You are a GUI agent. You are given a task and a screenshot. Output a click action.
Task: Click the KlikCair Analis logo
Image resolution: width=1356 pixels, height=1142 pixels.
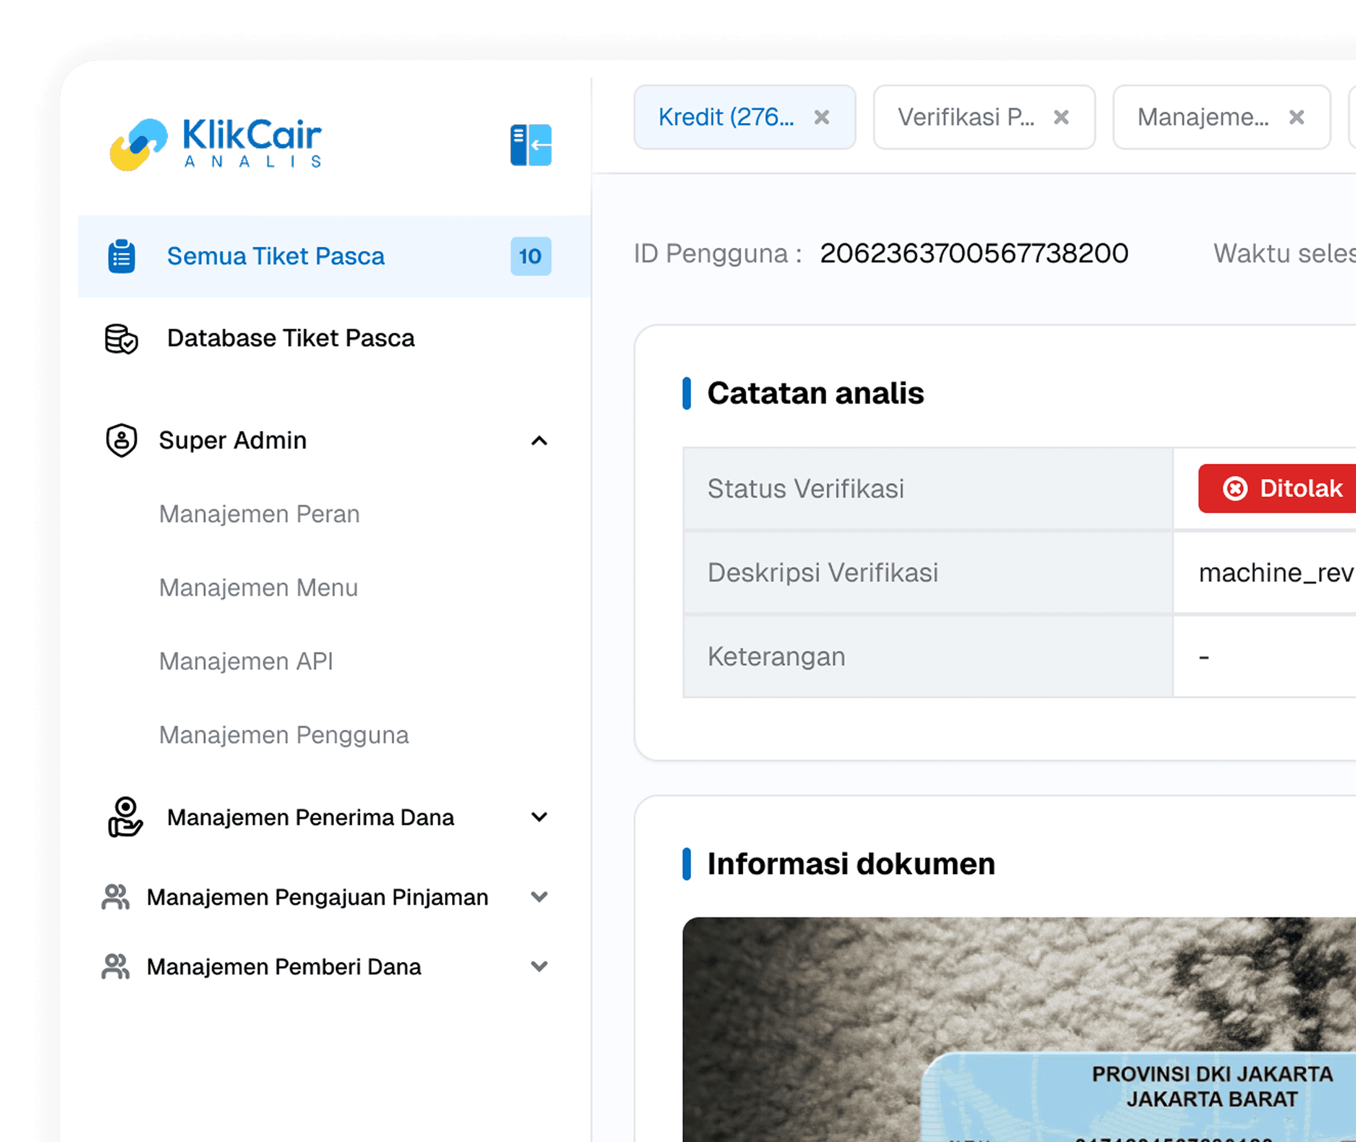click(215, 144)
